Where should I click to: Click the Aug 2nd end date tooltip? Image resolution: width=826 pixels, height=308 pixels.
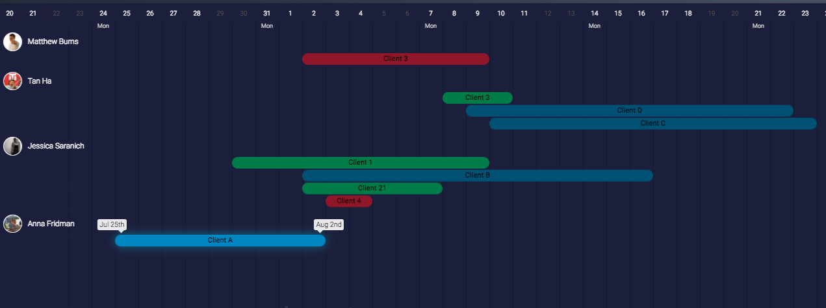(x=329, y=225)
